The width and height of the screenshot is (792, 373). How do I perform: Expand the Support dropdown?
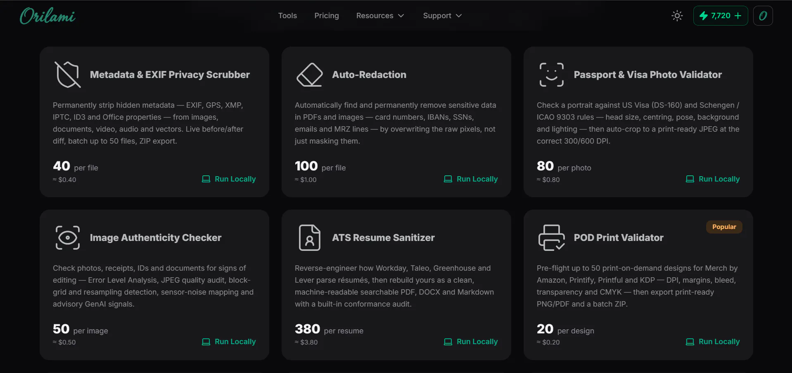442,16
